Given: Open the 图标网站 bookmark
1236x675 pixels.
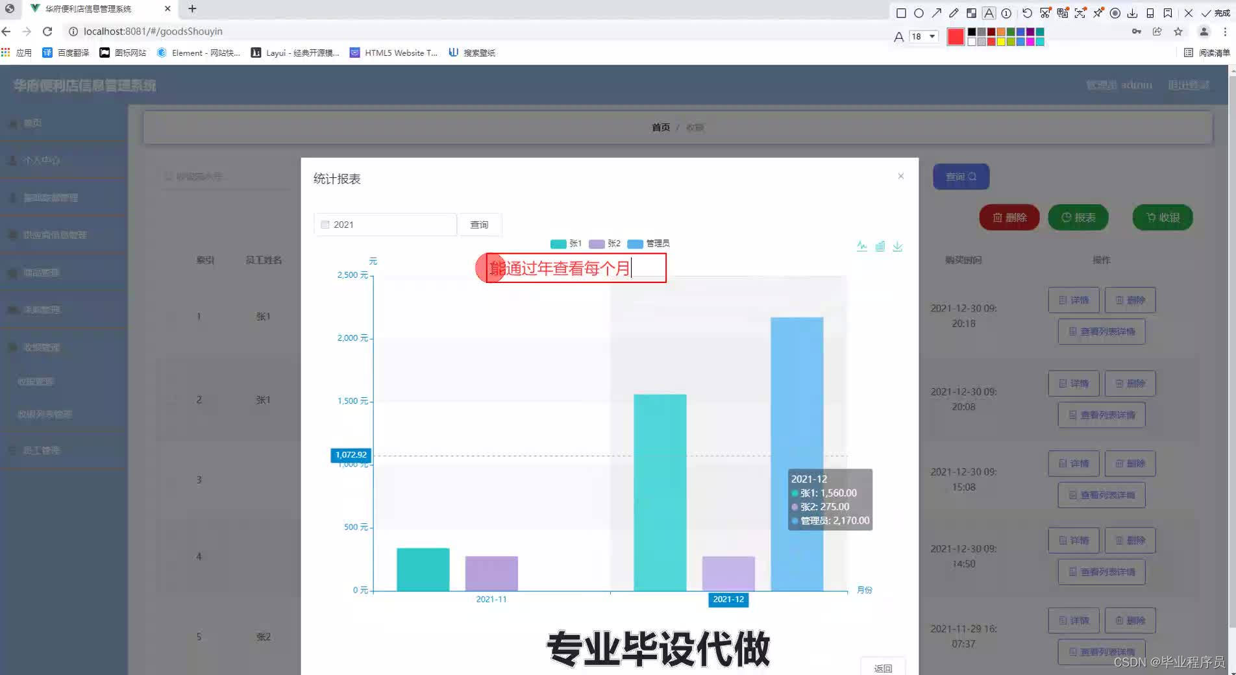Looking at the screenshot, I should click(123, 53).
